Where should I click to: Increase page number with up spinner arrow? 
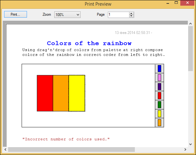(x=131, y=13)
